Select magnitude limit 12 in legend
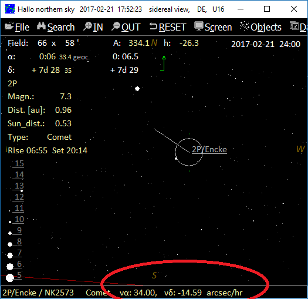Viewport: 308px width, 299px height. (19, 197)
